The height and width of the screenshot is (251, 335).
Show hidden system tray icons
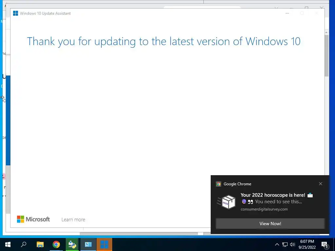point(277,244)
